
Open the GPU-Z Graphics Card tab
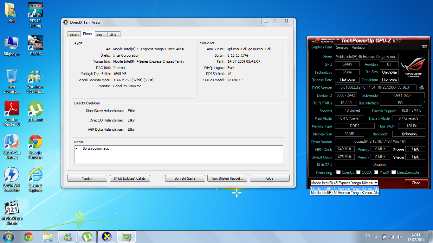click(x=321, y=47)
